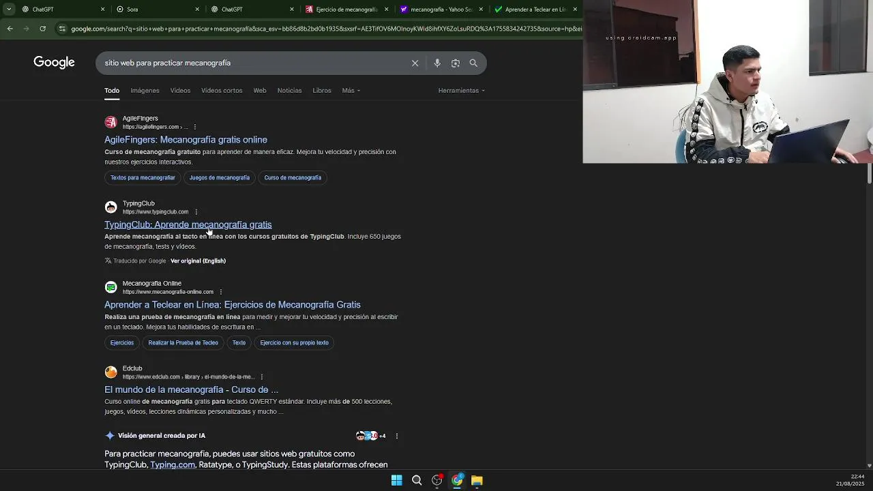Open Aprender a Teclear en Línea result link
Screen dimensions: 873x491
click(x=233, y=305)
